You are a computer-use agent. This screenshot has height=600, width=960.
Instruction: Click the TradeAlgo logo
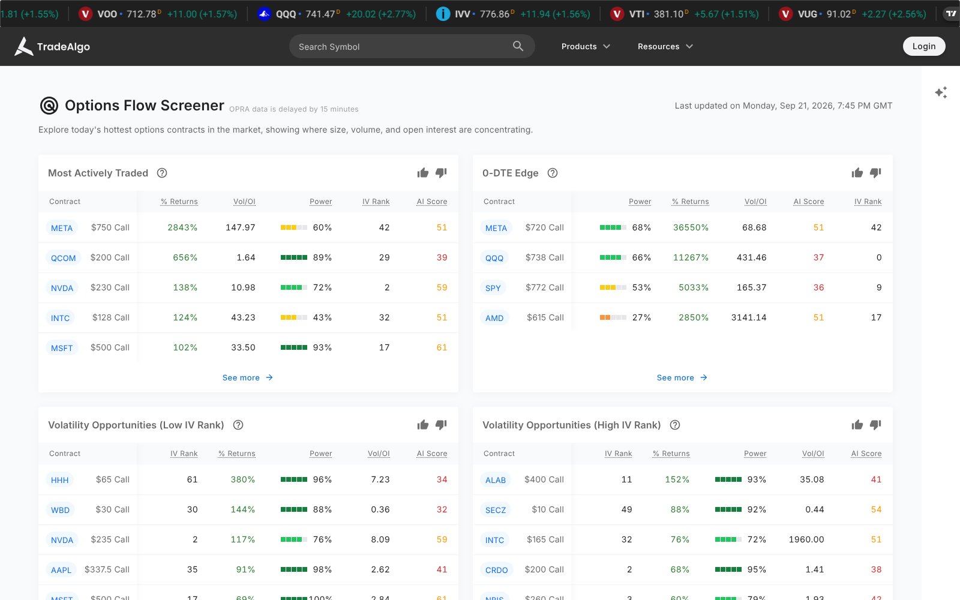pyautogui.click(x=52, y=46)
